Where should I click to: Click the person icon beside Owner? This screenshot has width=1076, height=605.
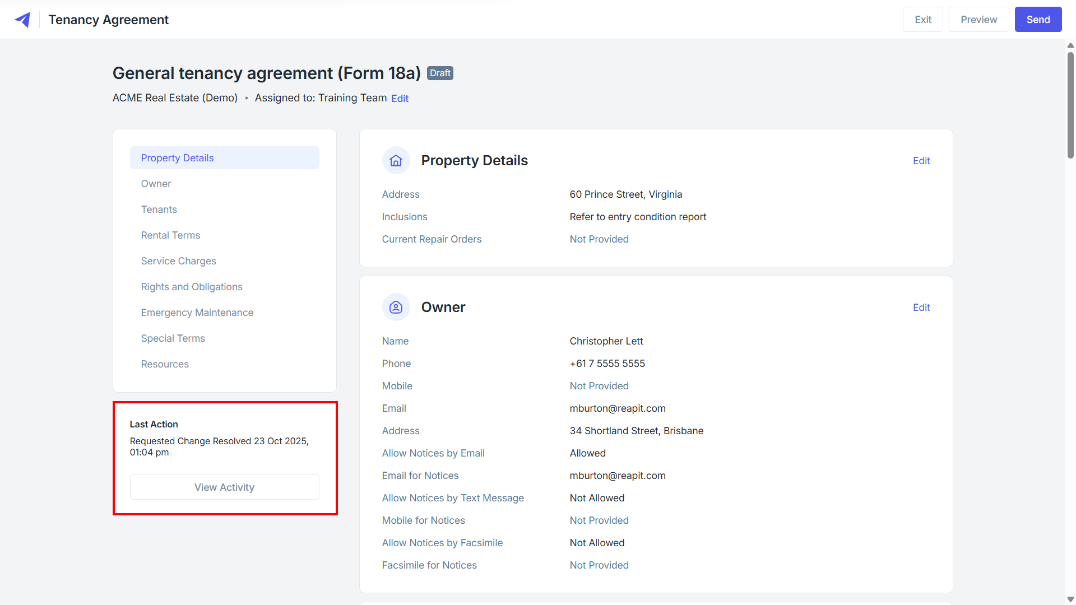pyautogui.click(x=396, y=308)
